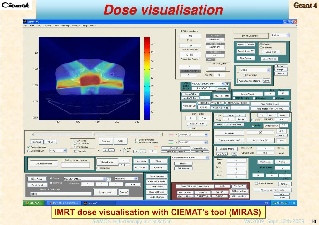This screenshot has width=319, height=225.
Task: Click the Reduce Leave Module button
Action: [x=273, y=190]
